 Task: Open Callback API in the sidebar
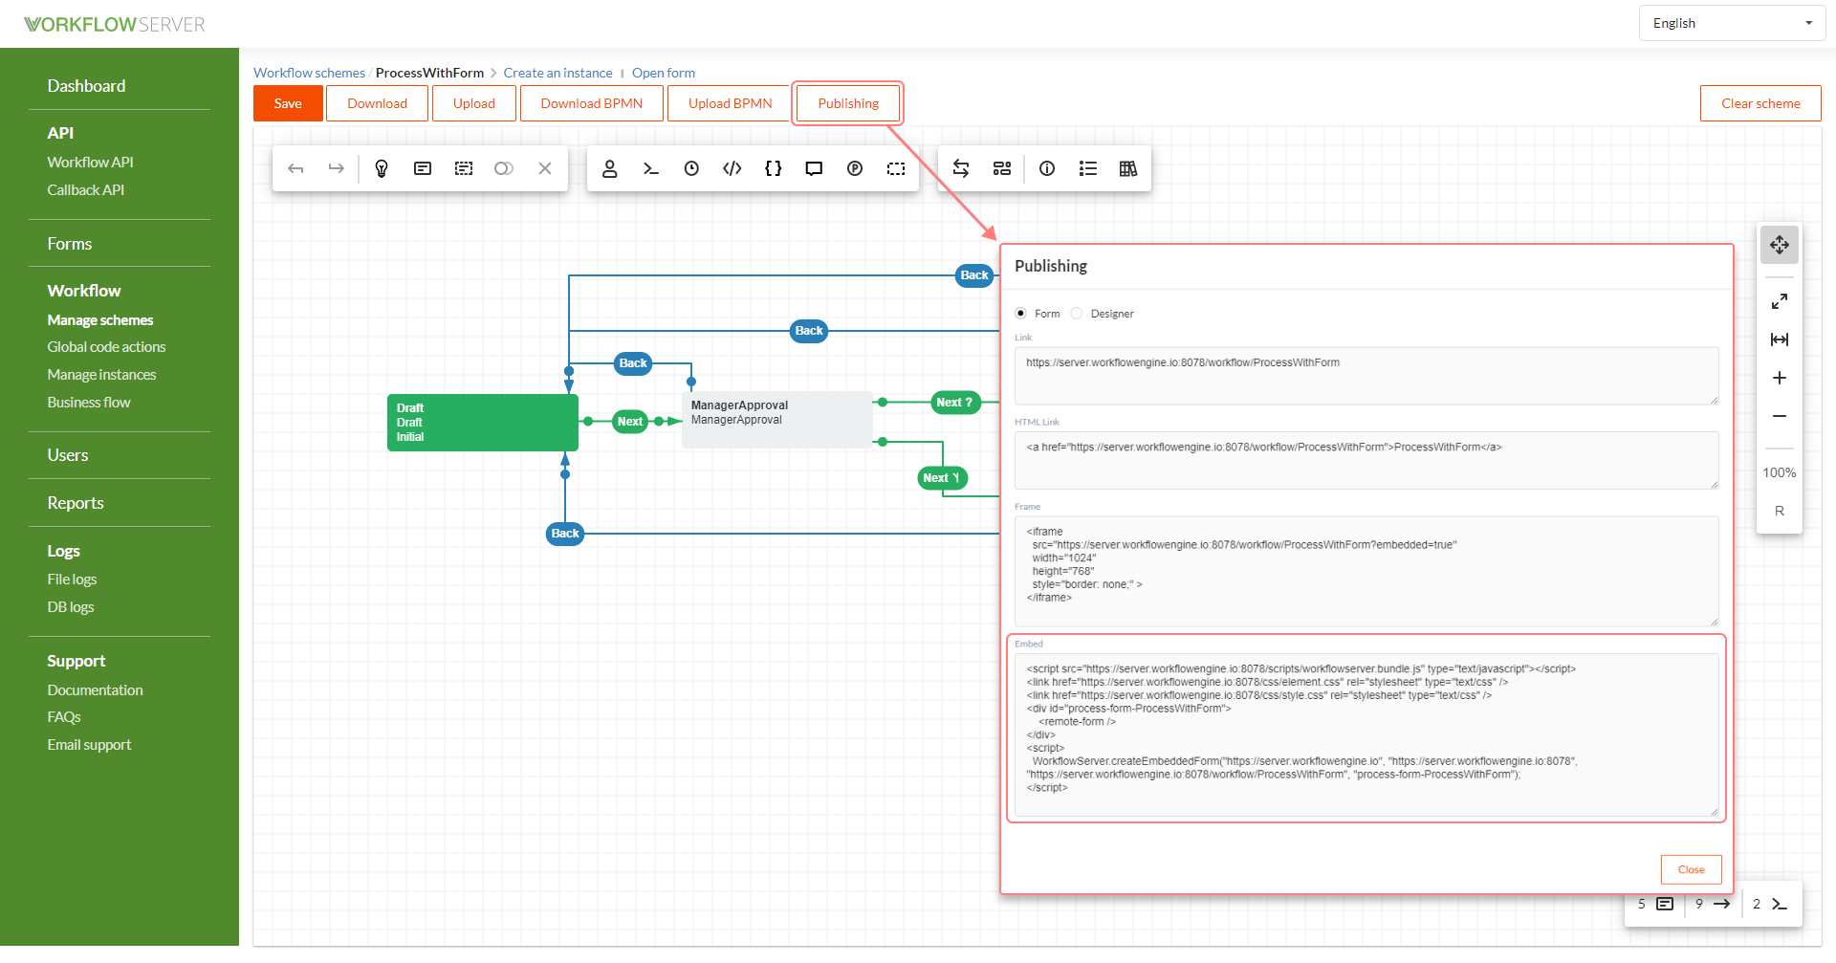point(86,190)
